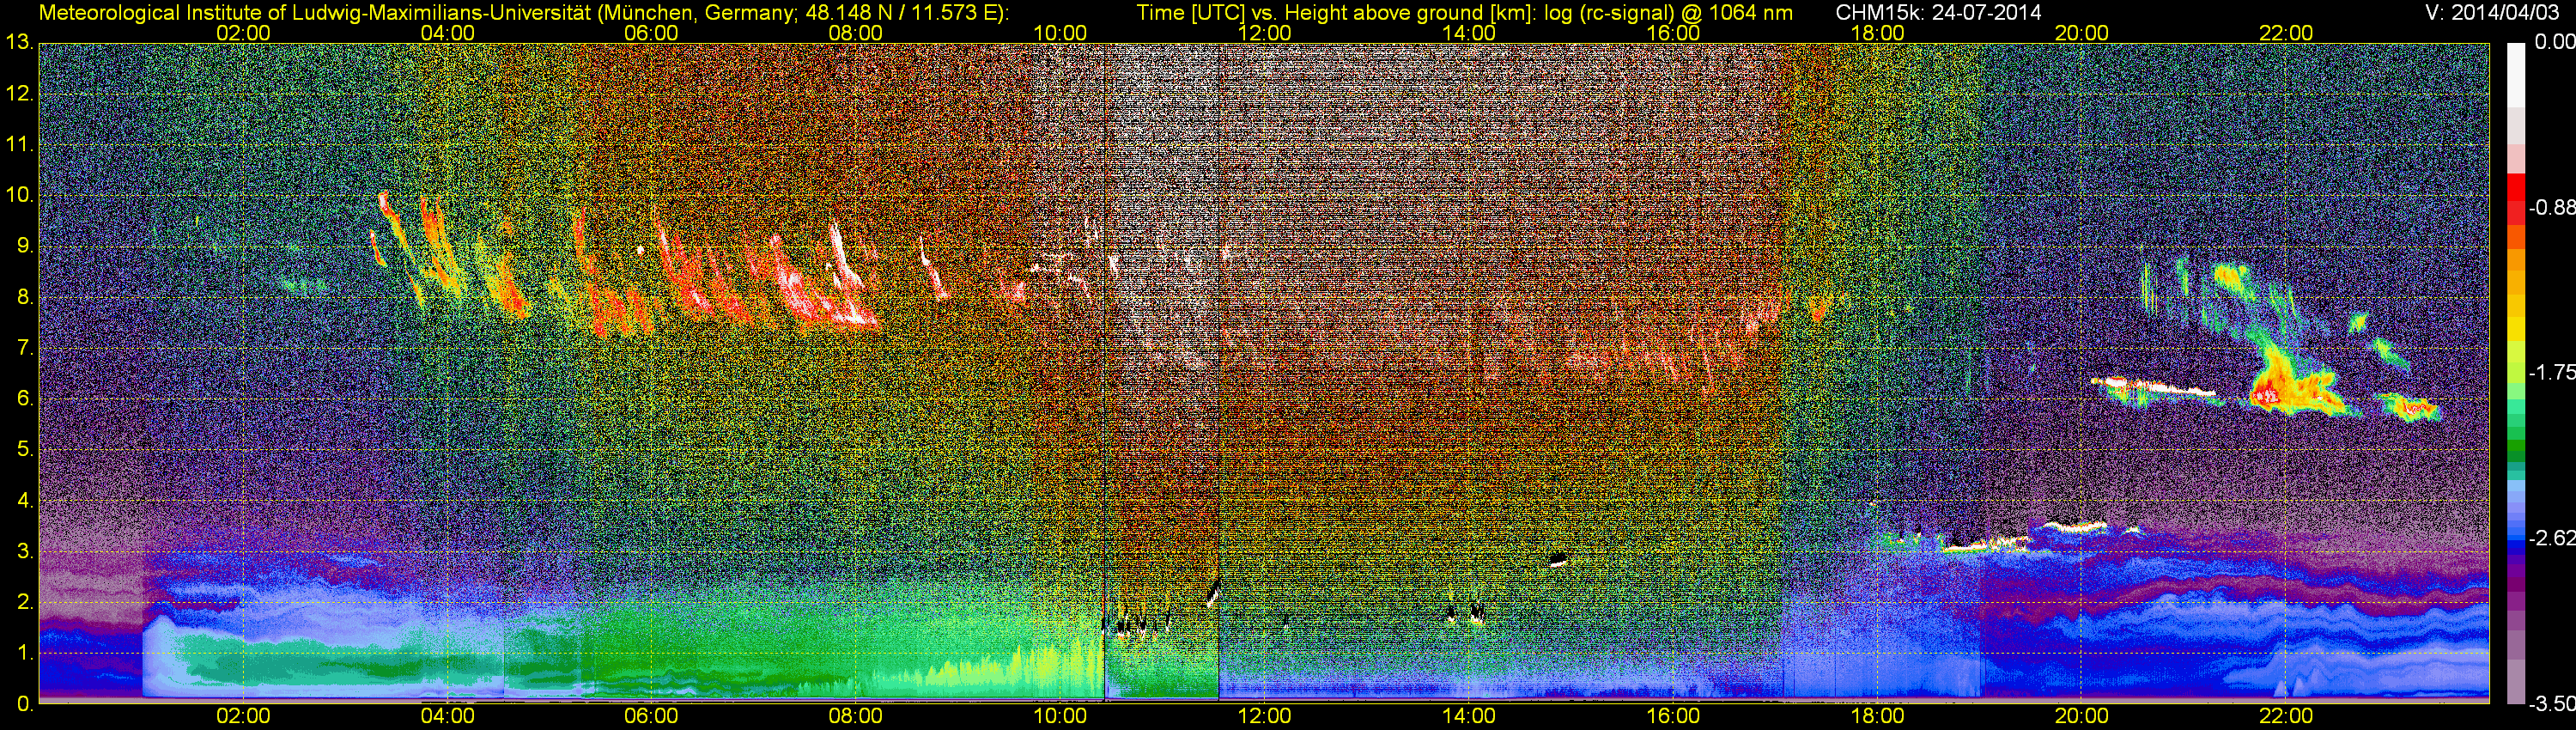Click the 08:00 label on the bottom time axis
This screenshot has height=730, width=2576.
856,716
